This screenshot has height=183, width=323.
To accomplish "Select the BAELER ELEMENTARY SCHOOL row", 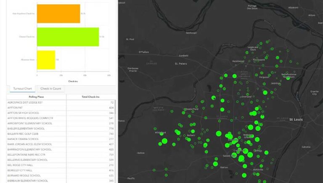I will coord(61,128).
